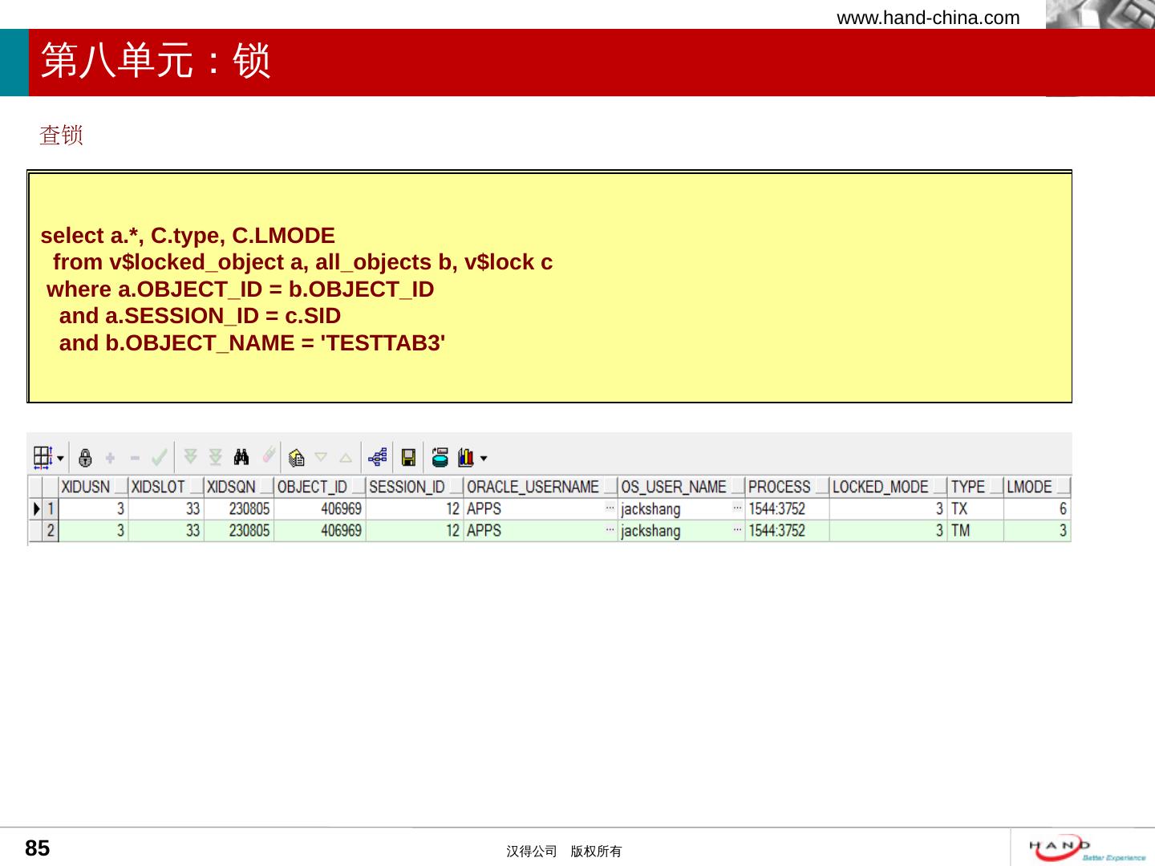Image resolution: width=1155 pixels, height=866 pixels.
Task: Expand the ellipsis in second OS_USER_NAME cell
Action: pyautogui.click(x=737, y=530)
